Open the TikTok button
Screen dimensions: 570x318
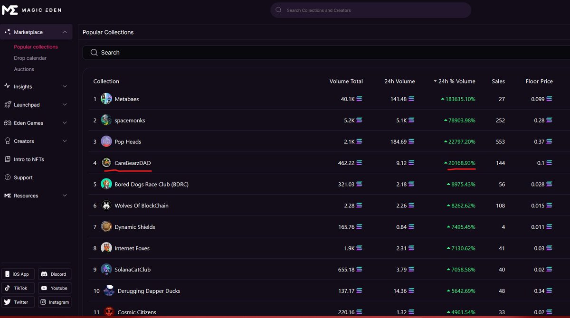(18, 288)
